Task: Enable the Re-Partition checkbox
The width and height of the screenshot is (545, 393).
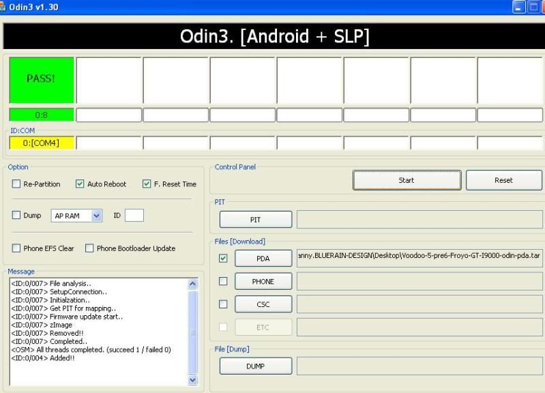Action: (x=16, y=184)
